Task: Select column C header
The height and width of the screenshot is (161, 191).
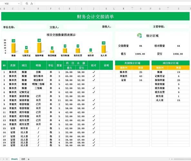Action: point(13,9)
